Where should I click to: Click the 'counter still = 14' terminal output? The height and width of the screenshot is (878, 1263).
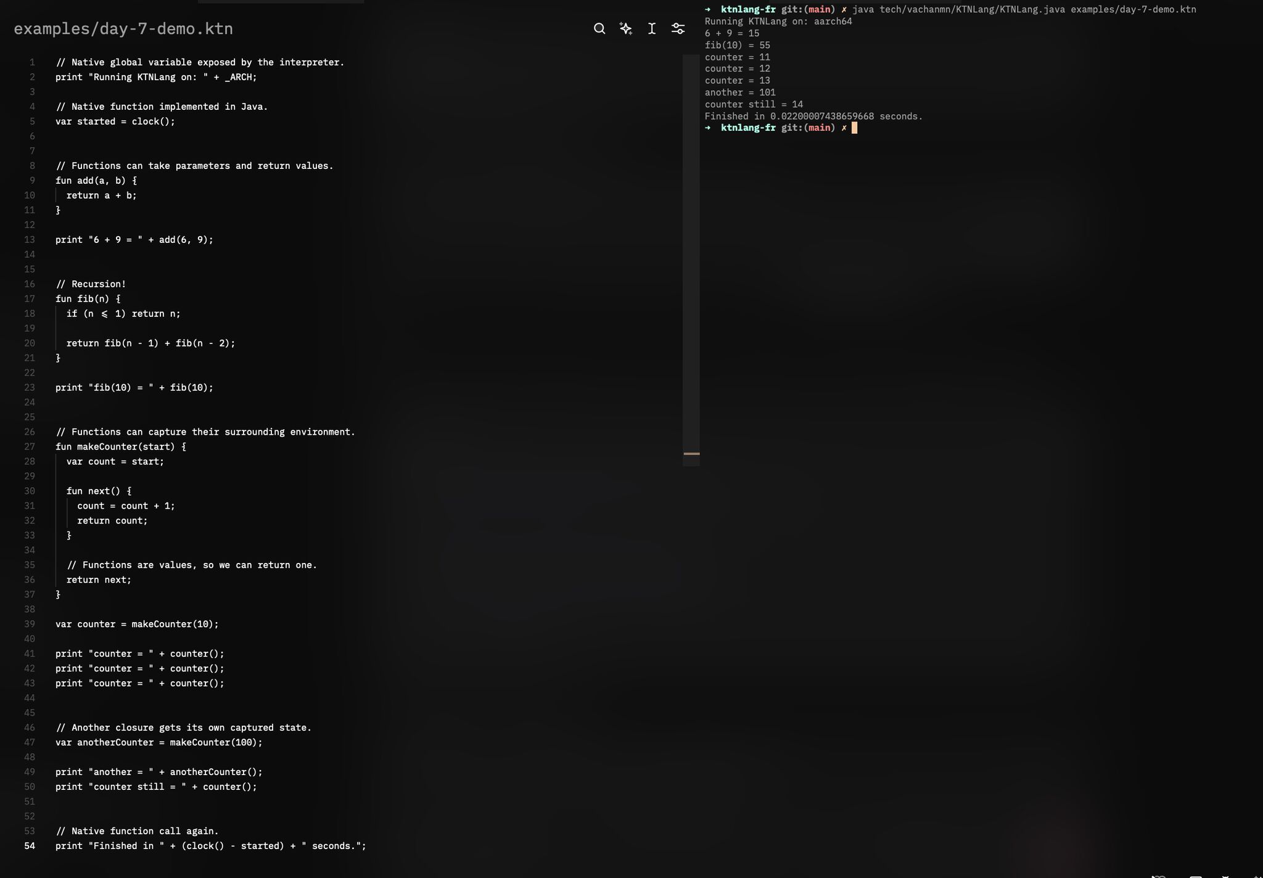point(754,104)
